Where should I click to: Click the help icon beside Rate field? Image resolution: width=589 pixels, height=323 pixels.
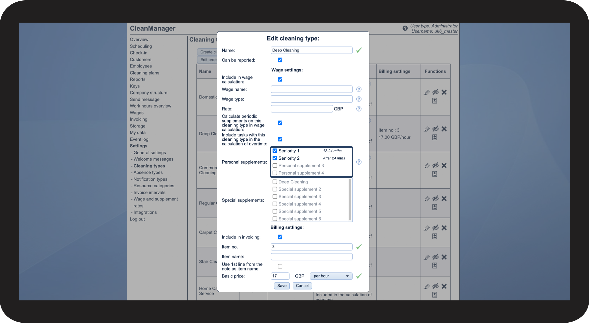[x=359, y=109]
